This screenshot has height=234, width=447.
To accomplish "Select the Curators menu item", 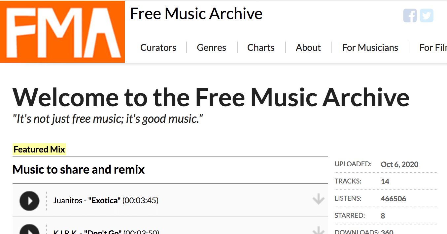I will pos(158,48).
